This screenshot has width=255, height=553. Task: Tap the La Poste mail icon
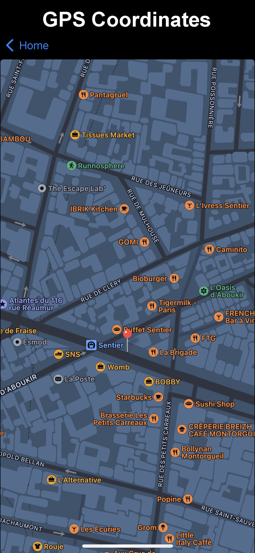58,379
